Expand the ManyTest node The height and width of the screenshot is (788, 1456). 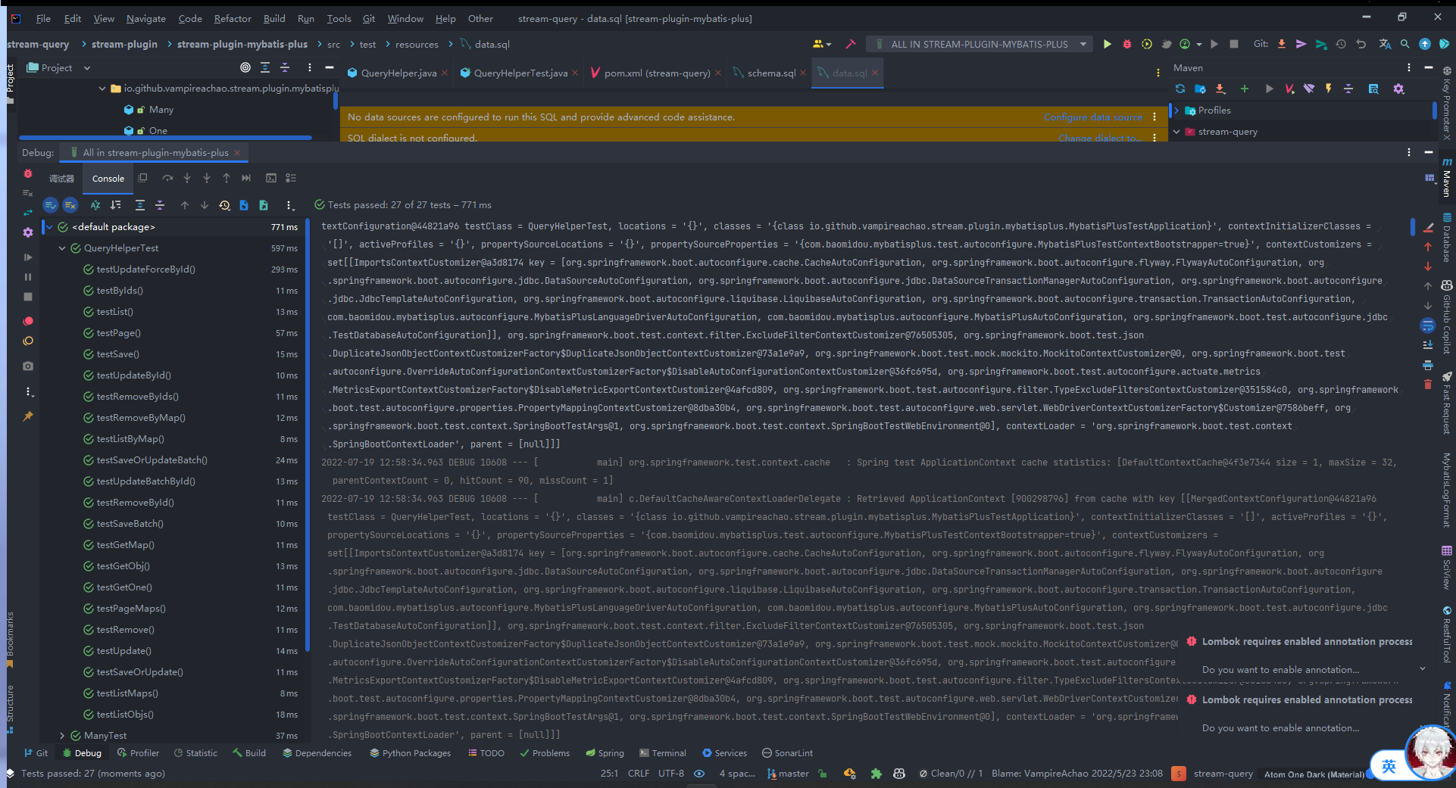coord(62,736)
